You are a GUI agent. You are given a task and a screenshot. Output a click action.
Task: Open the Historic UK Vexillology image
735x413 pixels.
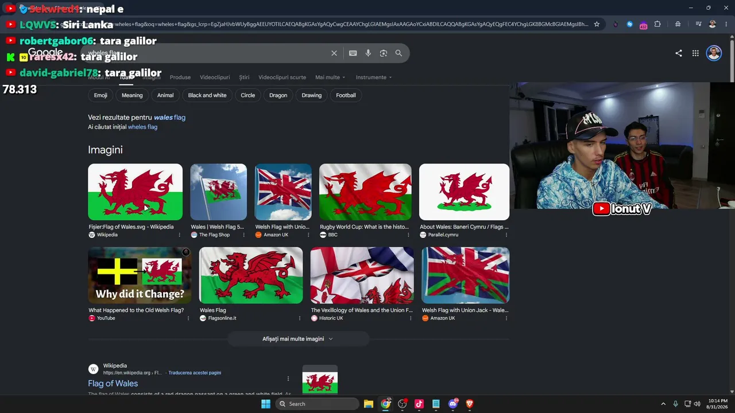(362, 275)
